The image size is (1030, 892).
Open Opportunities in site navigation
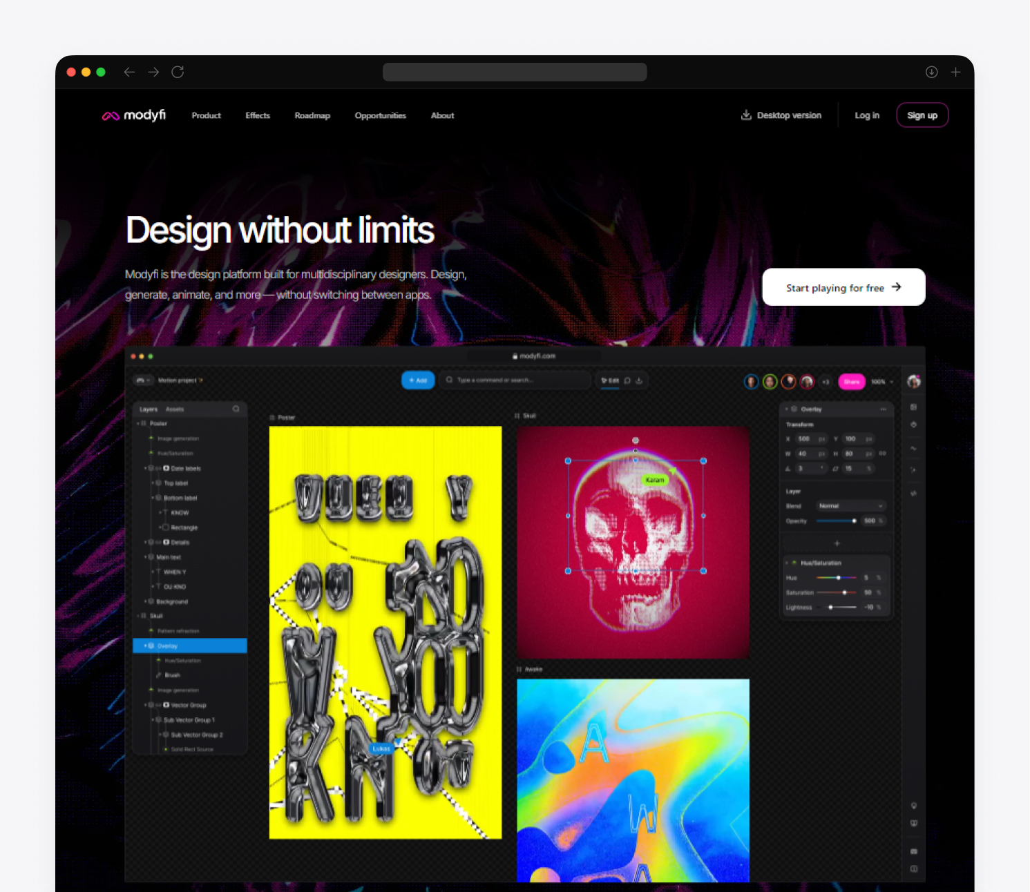point(381,115)
